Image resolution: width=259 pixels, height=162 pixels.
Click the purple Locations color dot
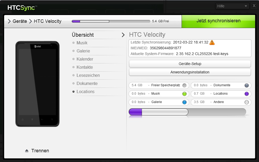pyautogui.click(x=246, y=94)
